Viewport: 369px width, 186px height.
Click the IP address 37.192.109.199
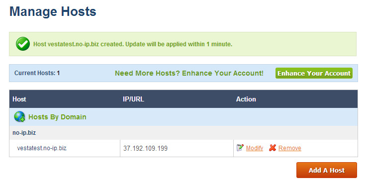click(x=145, y=148)
